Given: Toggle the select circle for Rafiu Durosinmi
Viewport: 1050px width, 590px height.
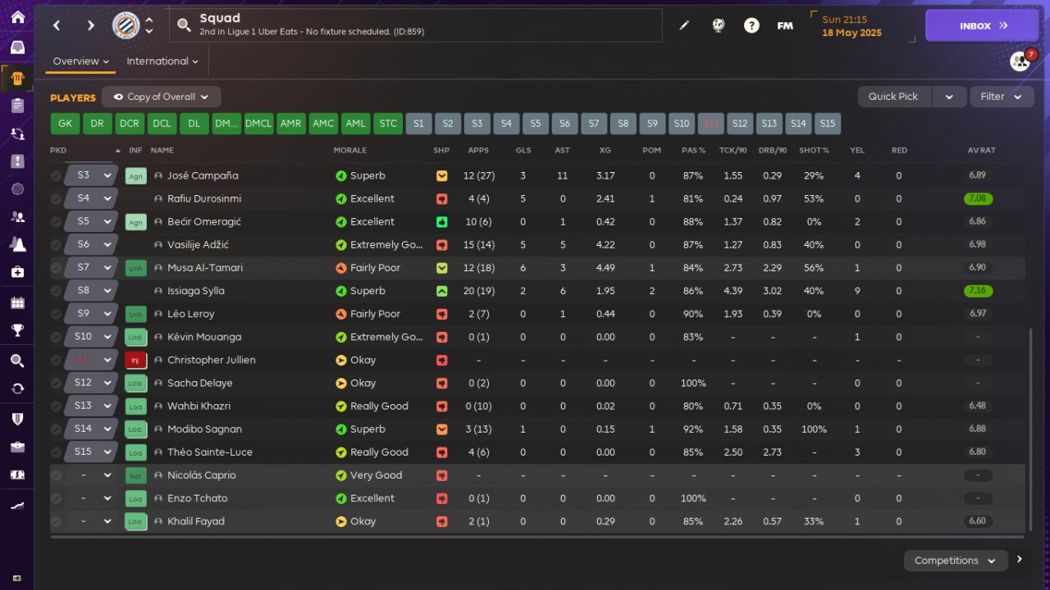Looking at the screenshot, I should 56,199.
